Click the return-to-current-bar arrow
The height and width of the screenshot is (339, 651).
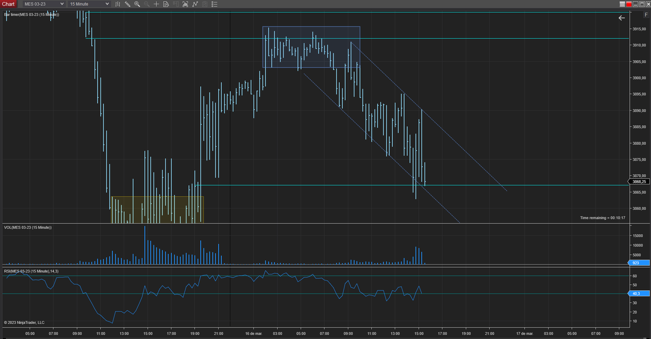622,18
